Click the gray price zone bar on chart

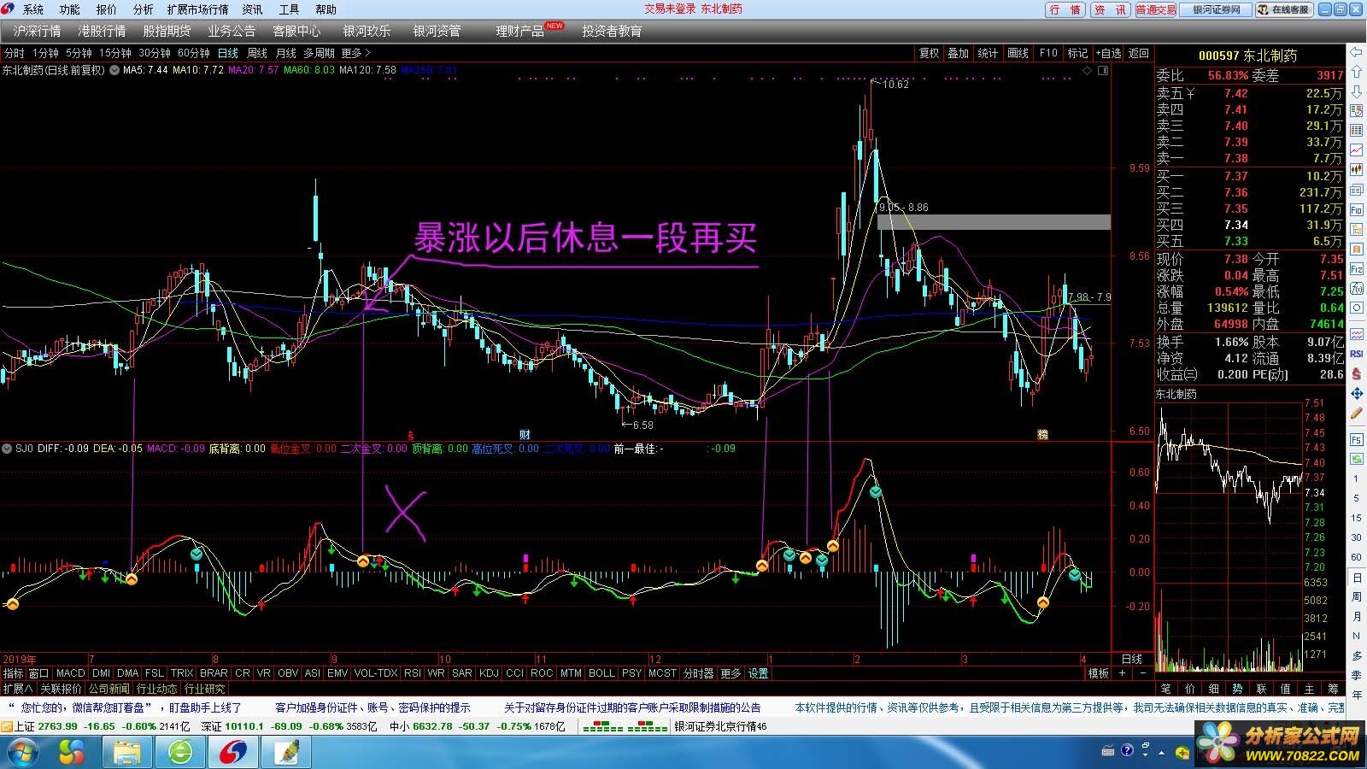[994, 222]
